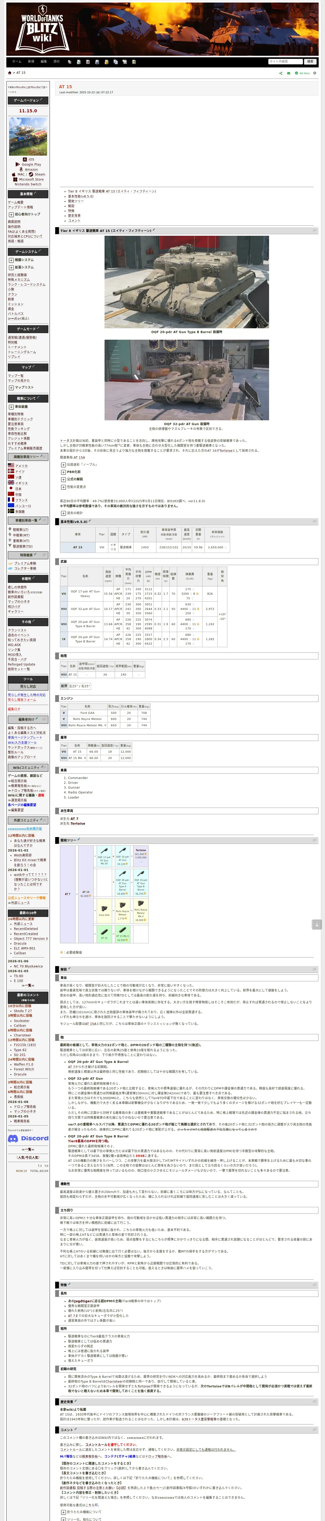The image size is (325, 1521).
Task: Open the zawazawa自由掲示板 link
Action: click(25, 828)
